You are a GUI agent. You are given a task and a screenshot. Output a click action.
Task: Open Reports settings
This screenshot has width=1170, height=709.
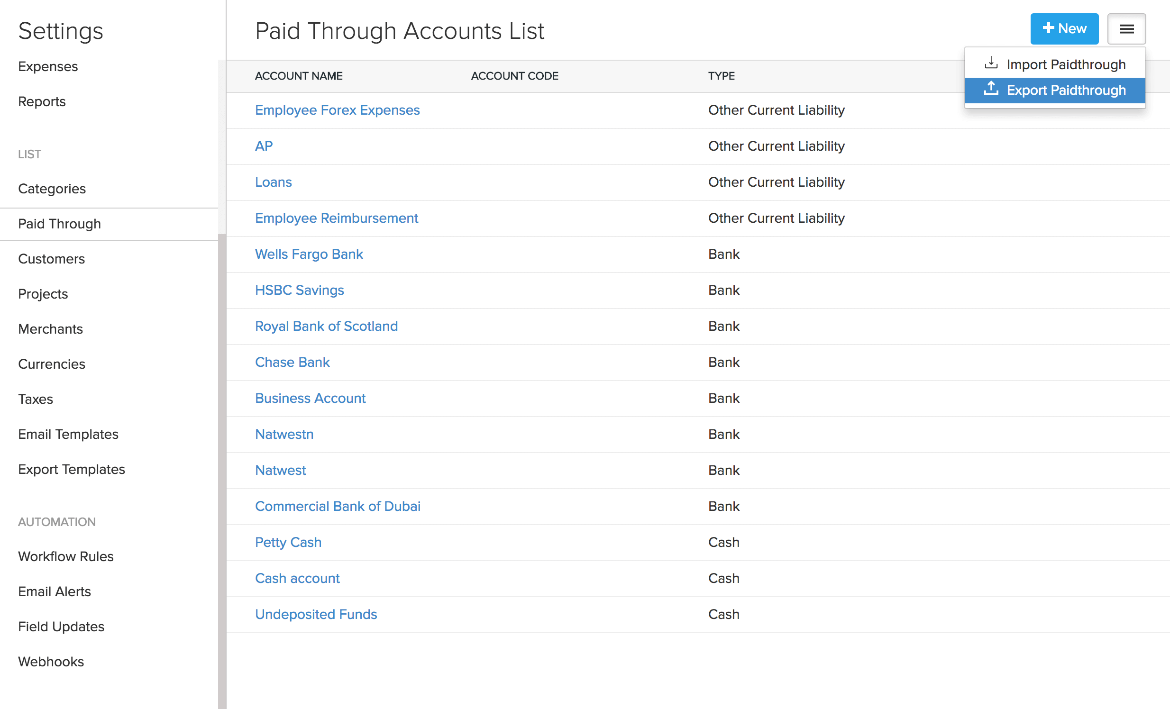[x=42, y=101]
